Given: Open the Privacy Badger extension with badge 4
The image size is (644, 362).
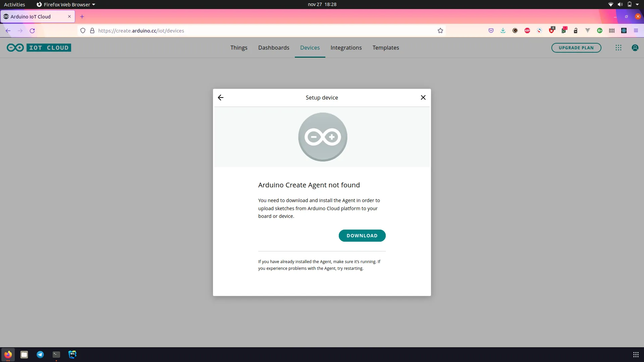Looking at the screenshot, I should (x=552, y=31).
